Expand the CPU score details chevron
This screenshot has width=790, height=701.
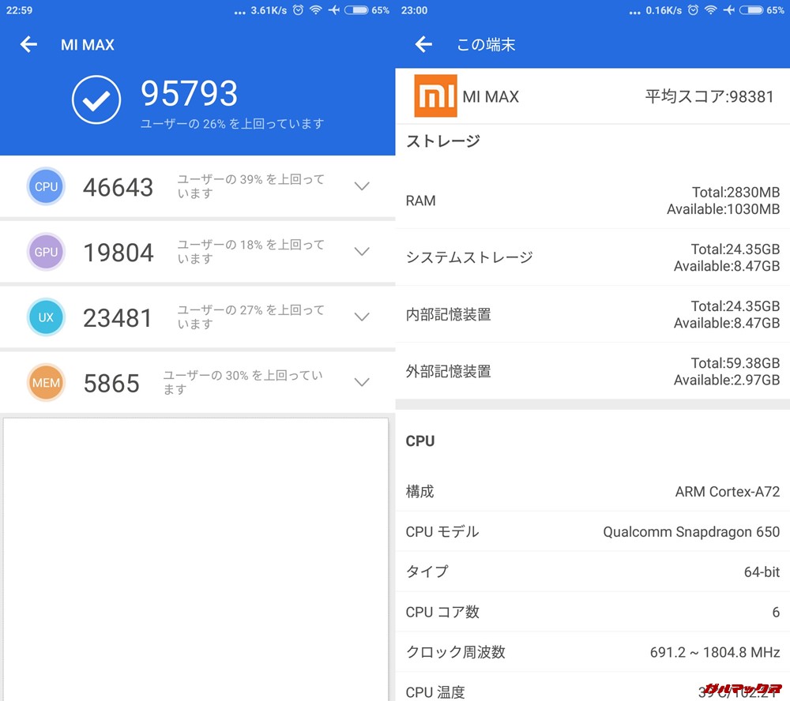tap(362, 186)
